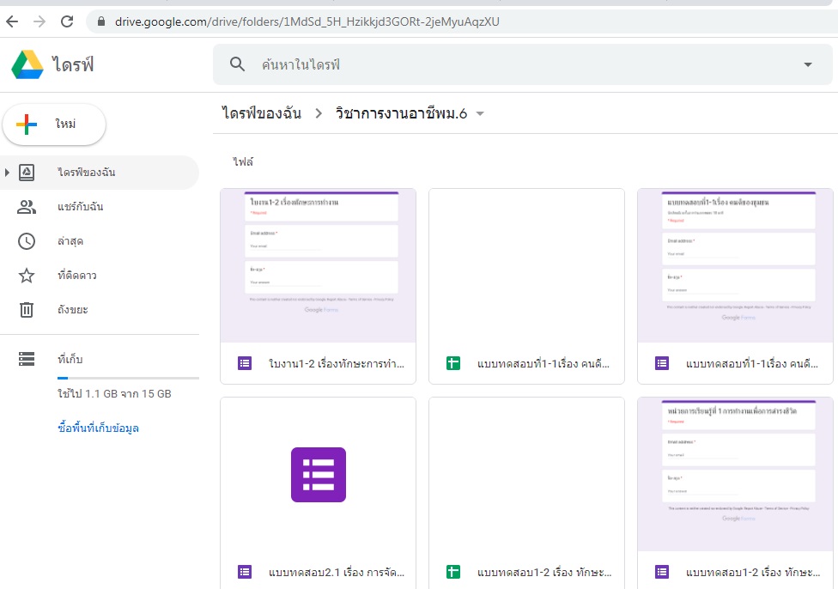Image resolution: width=838 pixels, height=589 pixels.
Task: Open วิชาการงานอาชีพม.6 folder dropdown arrow
Action: [480, 114]
